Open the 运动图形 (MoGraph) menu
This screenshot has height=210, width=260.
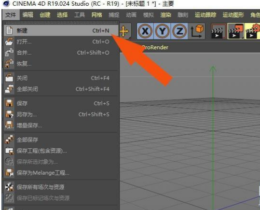pos(233,15)
